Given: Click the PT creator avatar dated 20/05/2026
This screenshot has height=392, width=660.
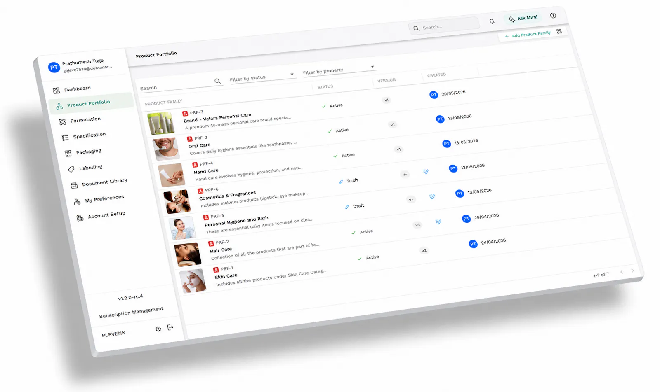Looking at the screenshot, I should pos(434,95).
